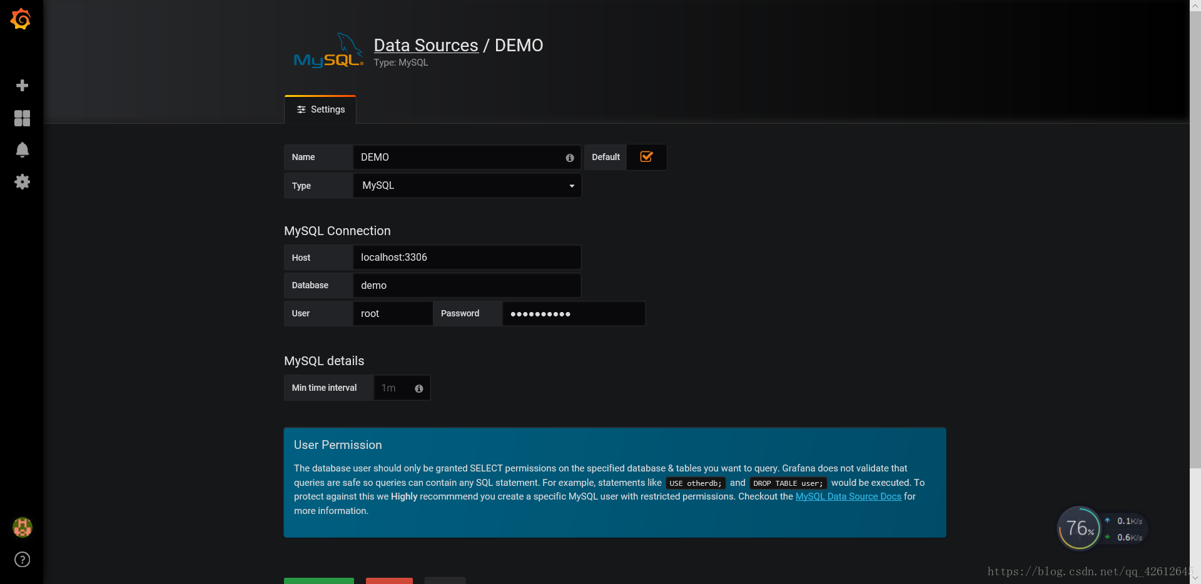Click the scrollbar down arrow

(1195, 578)
